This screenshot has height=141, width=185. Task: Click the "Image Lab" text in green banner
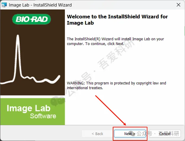coord(28,108)
